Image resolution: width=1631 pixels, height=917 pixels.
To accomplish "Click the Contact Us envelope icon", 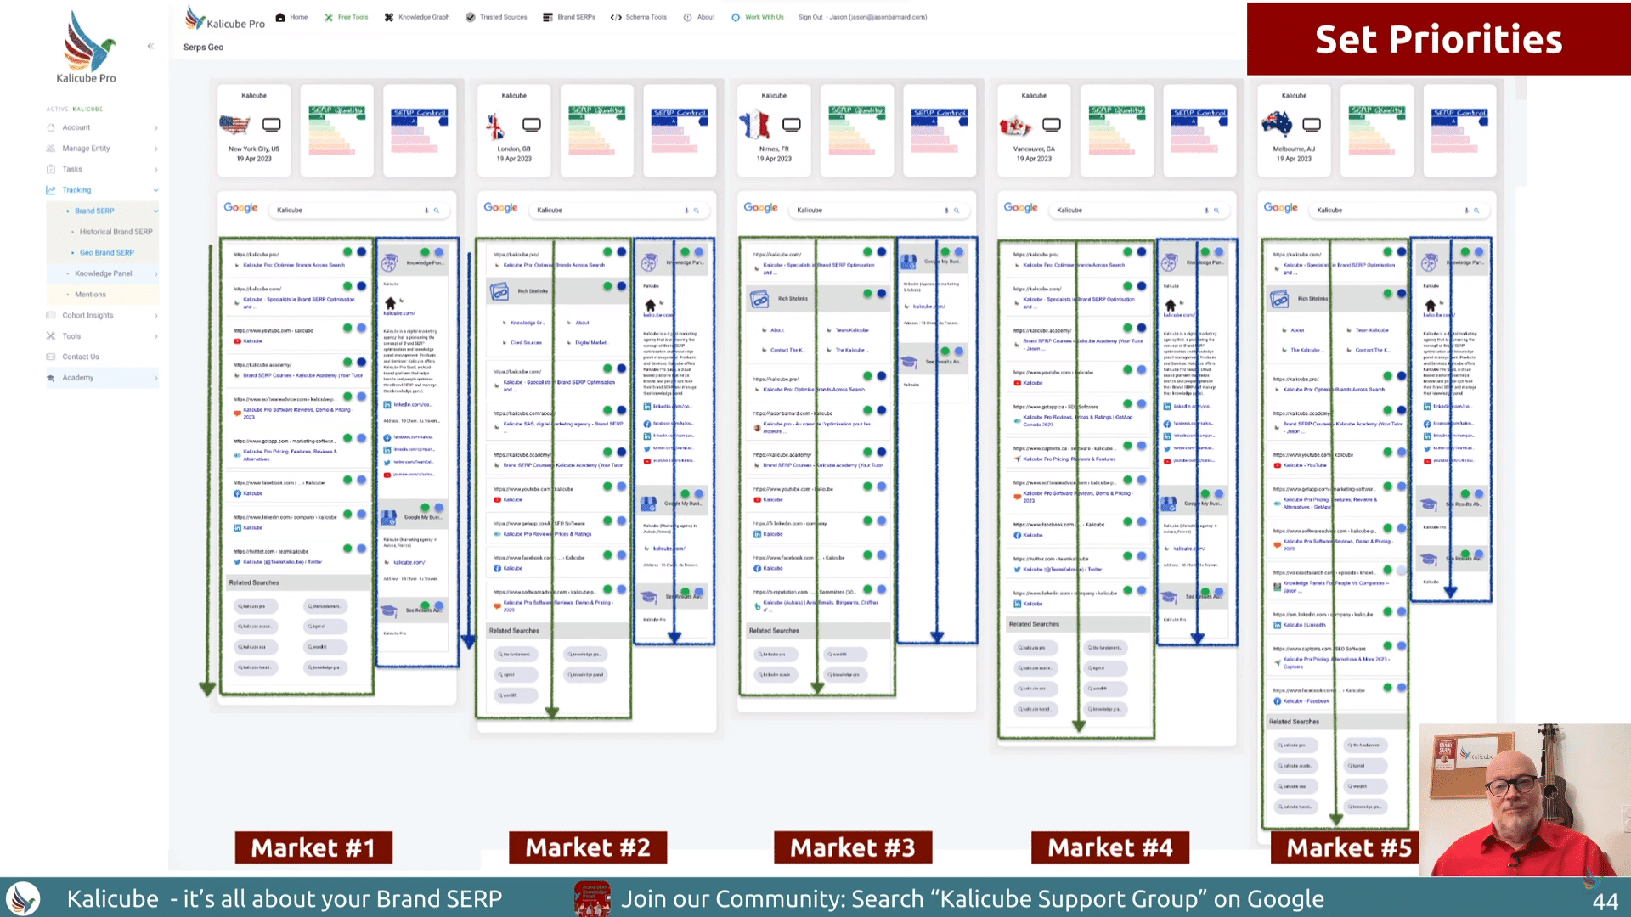I will [x=51, y=357].
